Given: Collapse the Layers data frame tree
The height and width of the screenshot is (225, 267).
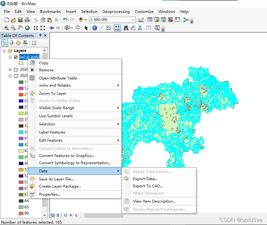Looking at the screenshot, I should 4,51.
